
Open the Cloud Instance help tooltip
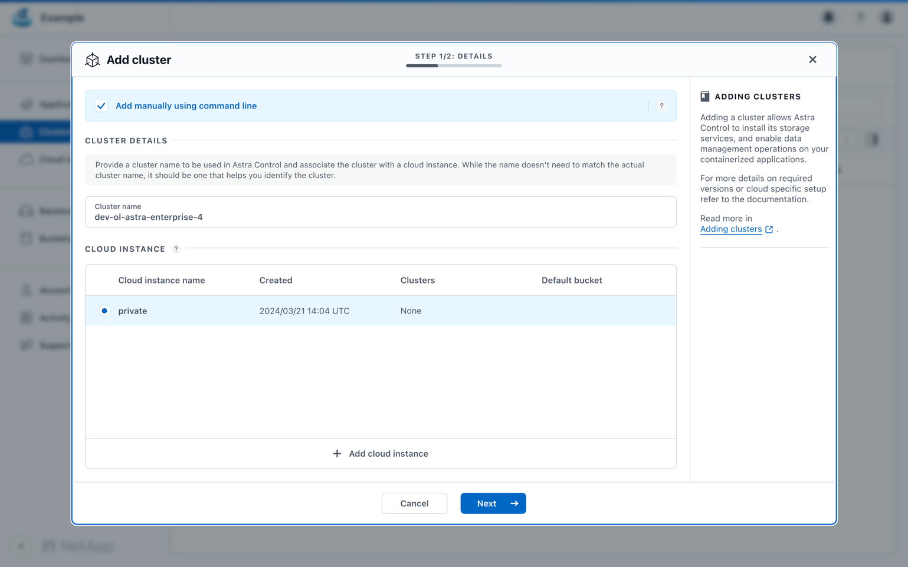(x=176, y=249)
